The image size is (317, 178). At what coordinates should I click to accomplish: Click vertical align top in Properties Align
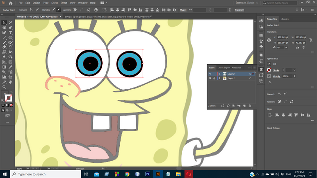[x=296, y=115]
